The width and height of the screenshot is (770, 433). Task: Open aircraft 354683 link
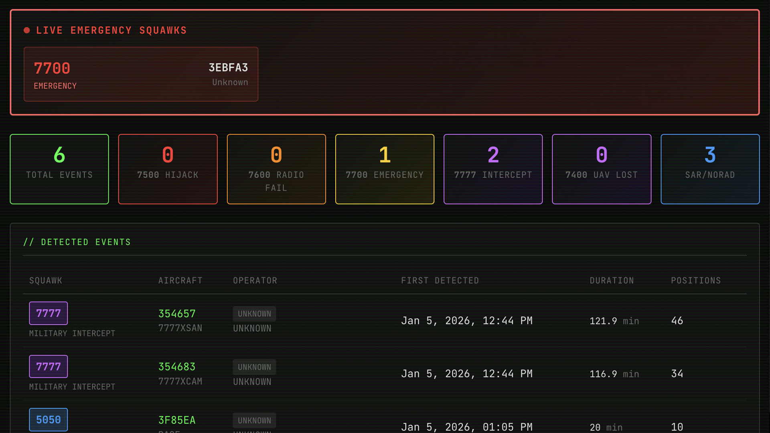(x=177, y=367)
